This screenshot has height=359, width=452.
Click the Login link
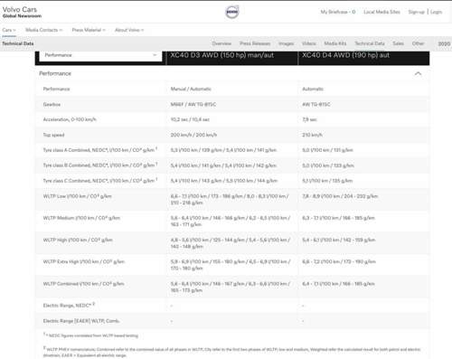click(x=436, y=12)
